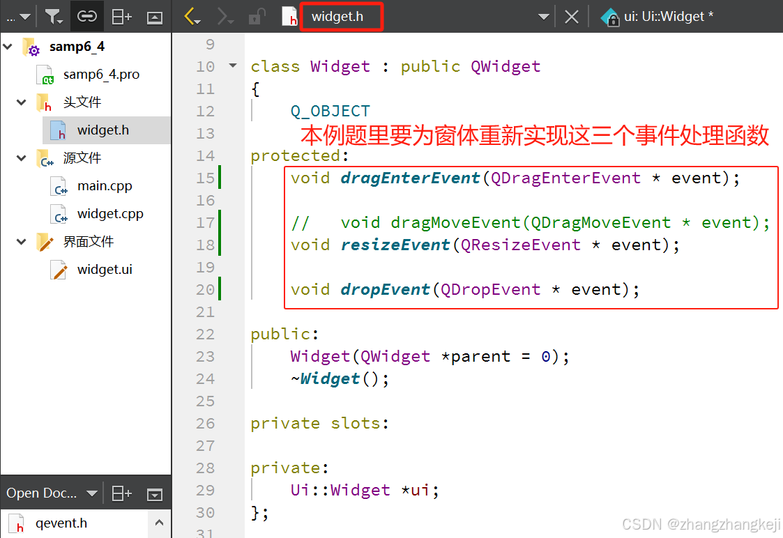The image size is (783, 538).
Task: Click the Qt icon of samp6_4.pro
Action: 45,75
